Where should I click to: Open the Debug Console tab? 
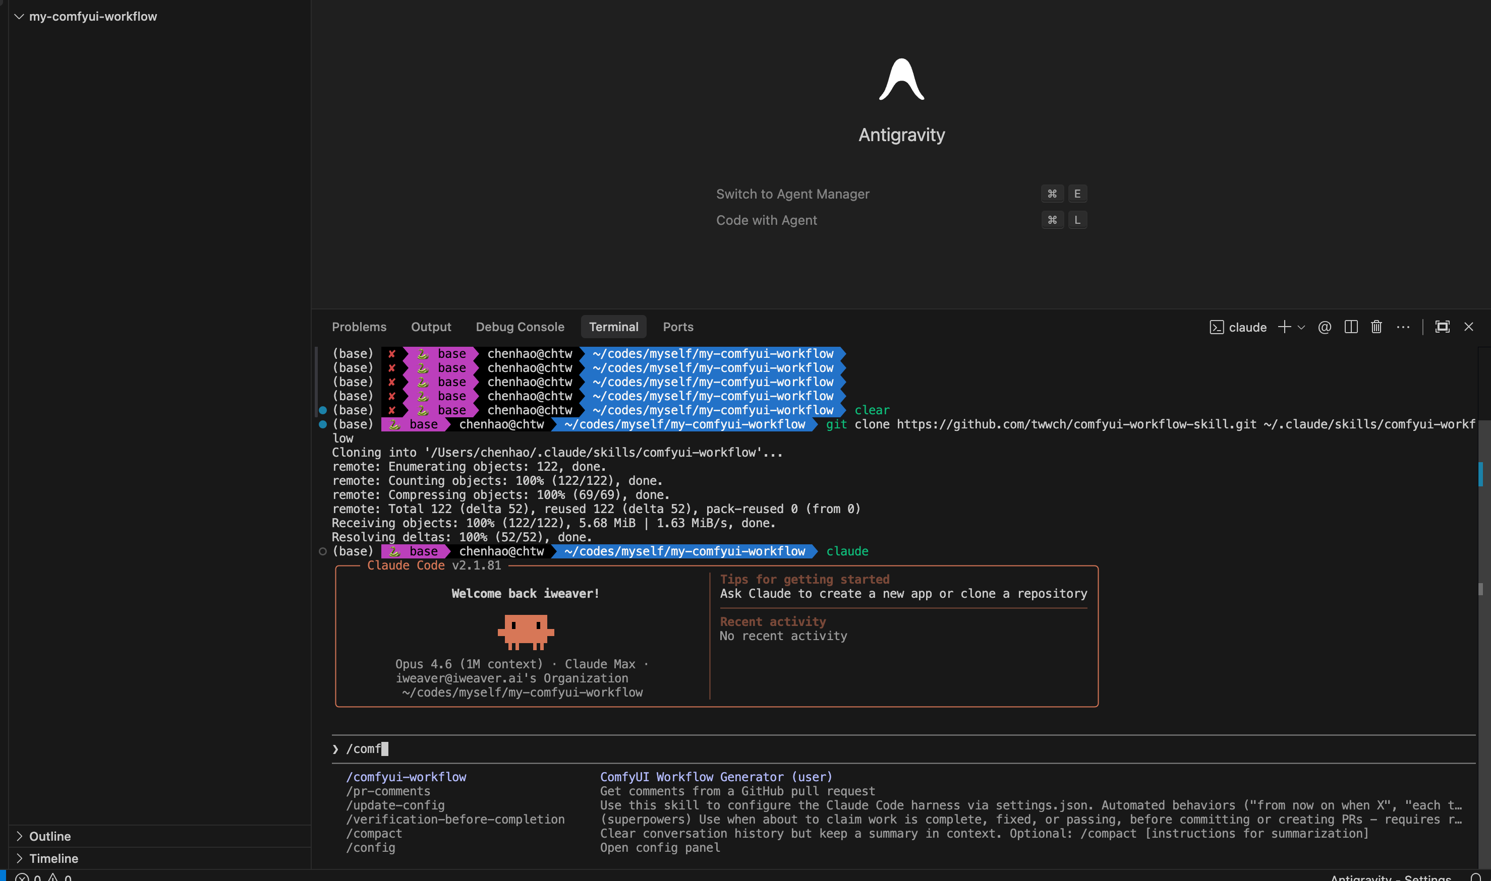[520, 327]
